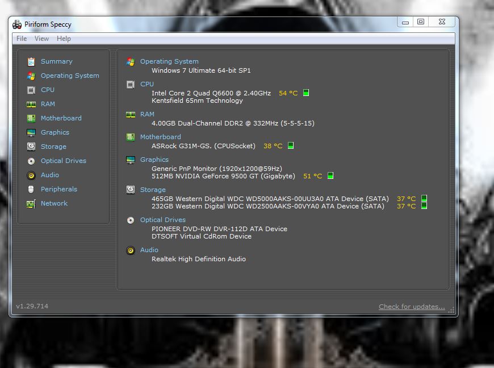Image resolution: width=494 pixels, height=368 pixels.
Task: Click the motherboard temperature value 38 °C
Action: 273,146
